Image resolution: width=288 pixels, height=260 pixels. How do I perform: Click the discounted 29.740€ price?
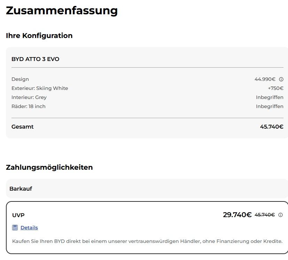pyautogui.click(x=237, y=215)
